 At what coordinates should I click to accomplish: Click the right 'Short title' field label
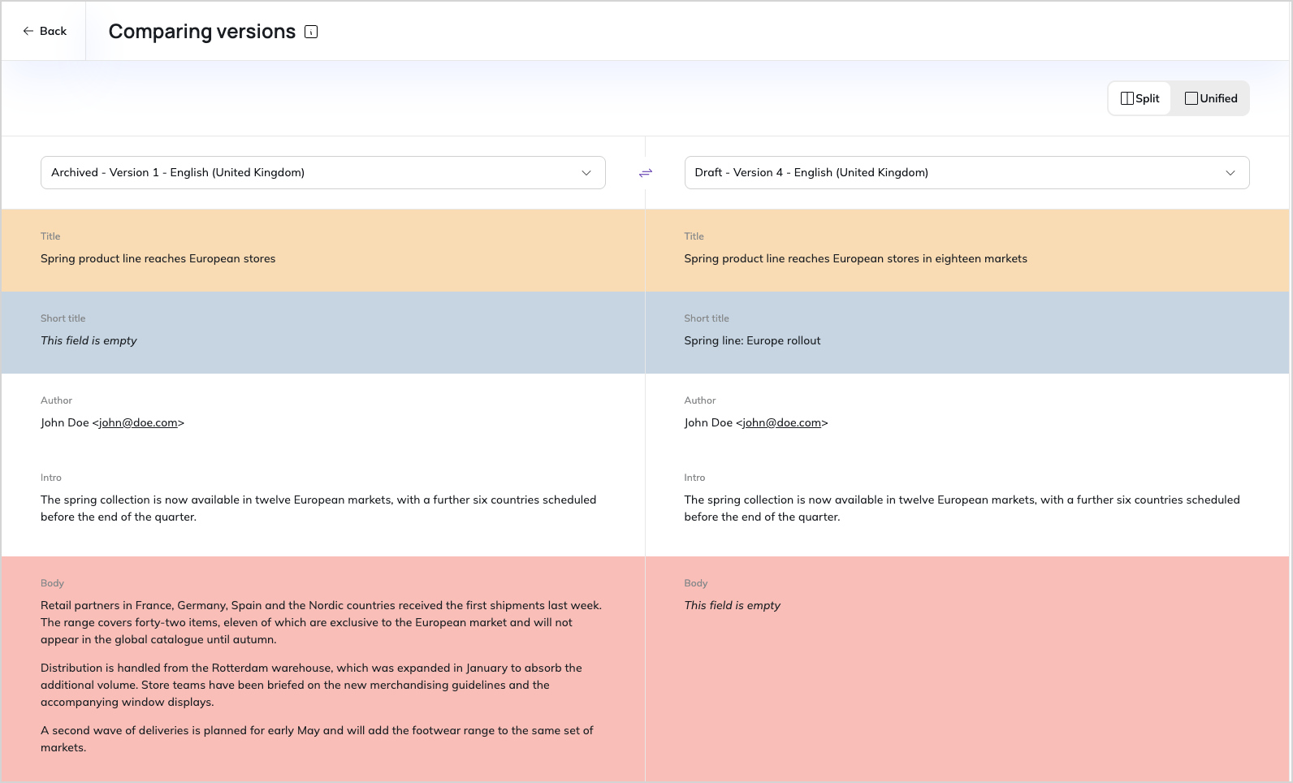coord(707,318)
